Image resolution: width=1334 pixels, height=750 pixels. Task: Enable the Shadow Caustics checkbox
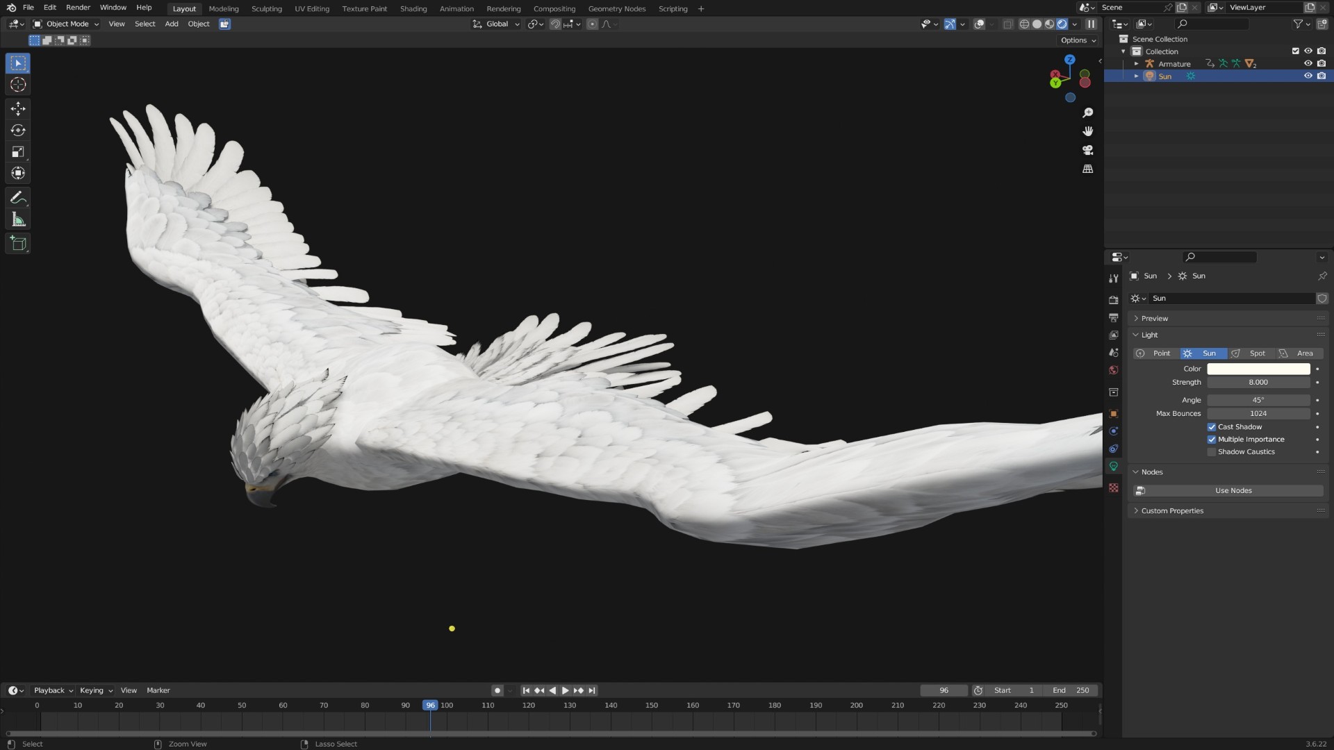(1212, 452)
